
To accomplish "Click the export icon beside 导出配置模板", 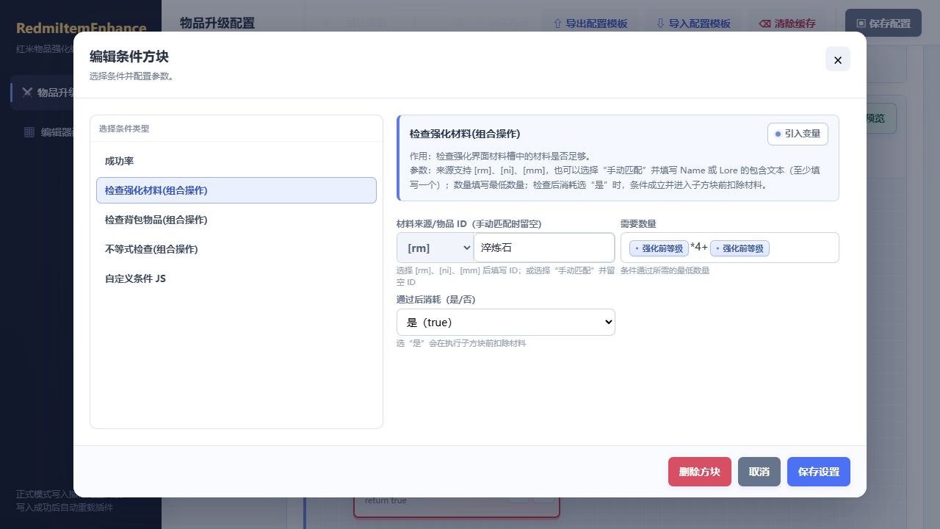I will point(557,24).
